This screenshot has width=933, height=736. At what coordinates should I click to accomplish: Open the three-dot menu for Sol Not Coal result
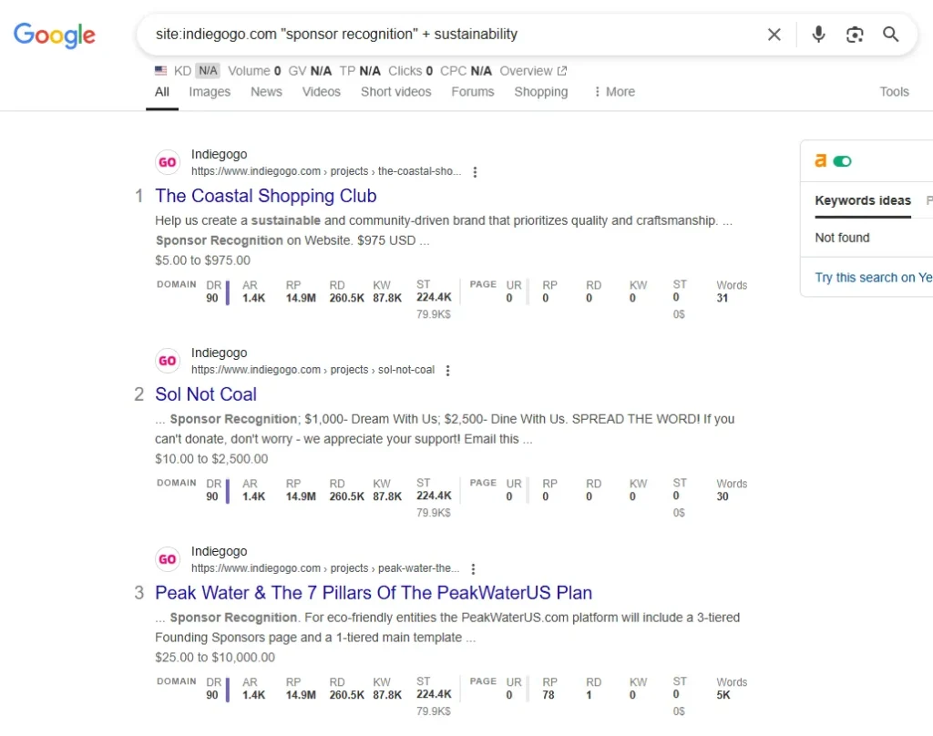pyautogui.click(x=448, y=370)
